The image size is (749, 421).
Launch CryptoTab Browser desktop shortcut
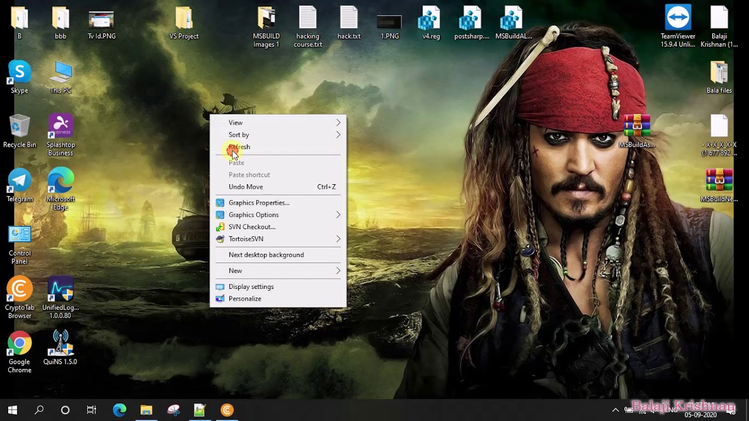19,289
